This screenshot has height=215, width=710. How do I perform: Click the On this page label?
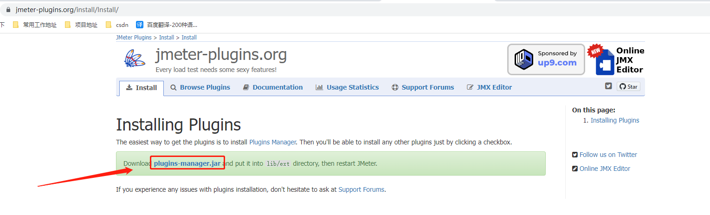click(x=594, y=110)
